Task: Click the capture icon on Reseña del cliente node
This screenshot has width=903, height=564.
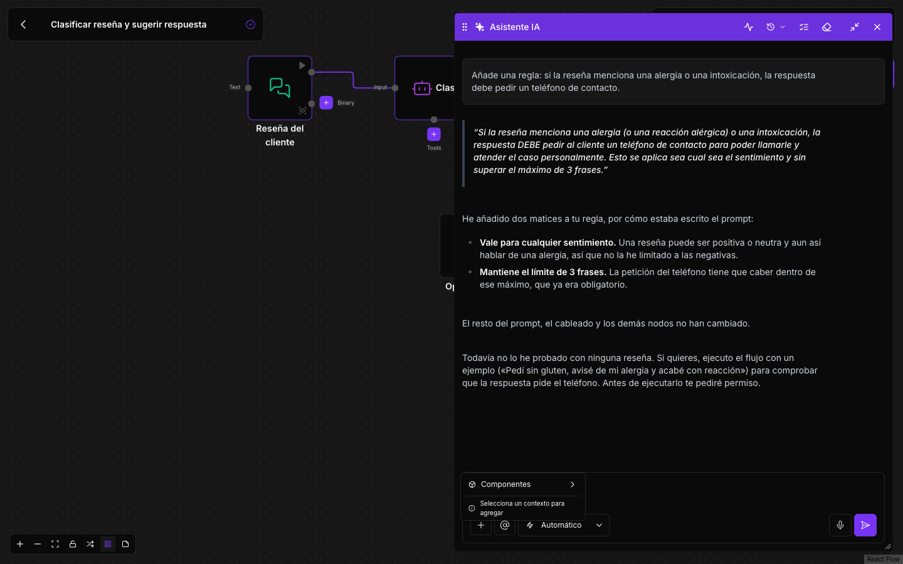Action: click(302, 111)
